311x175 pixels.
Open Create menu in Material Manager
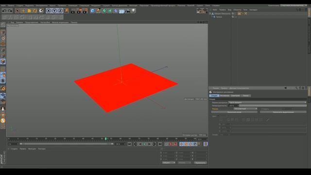(x=14, y=149)
